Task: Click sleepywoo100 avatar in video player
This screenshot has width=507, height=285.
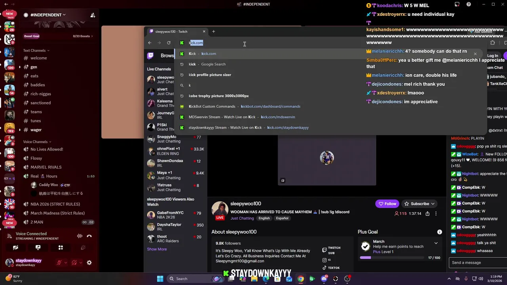Action: (x=327, y=158)
